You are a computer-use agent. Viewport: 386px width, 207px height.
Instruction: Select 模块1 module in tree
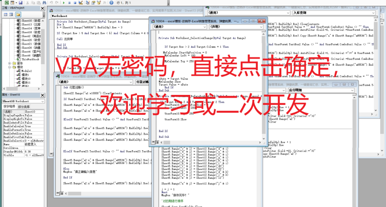pyautogui.click(x=23, y=75)
